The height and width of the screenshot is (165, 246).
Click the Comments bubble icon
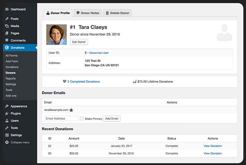pyautogui.click(x=7, y=40)
